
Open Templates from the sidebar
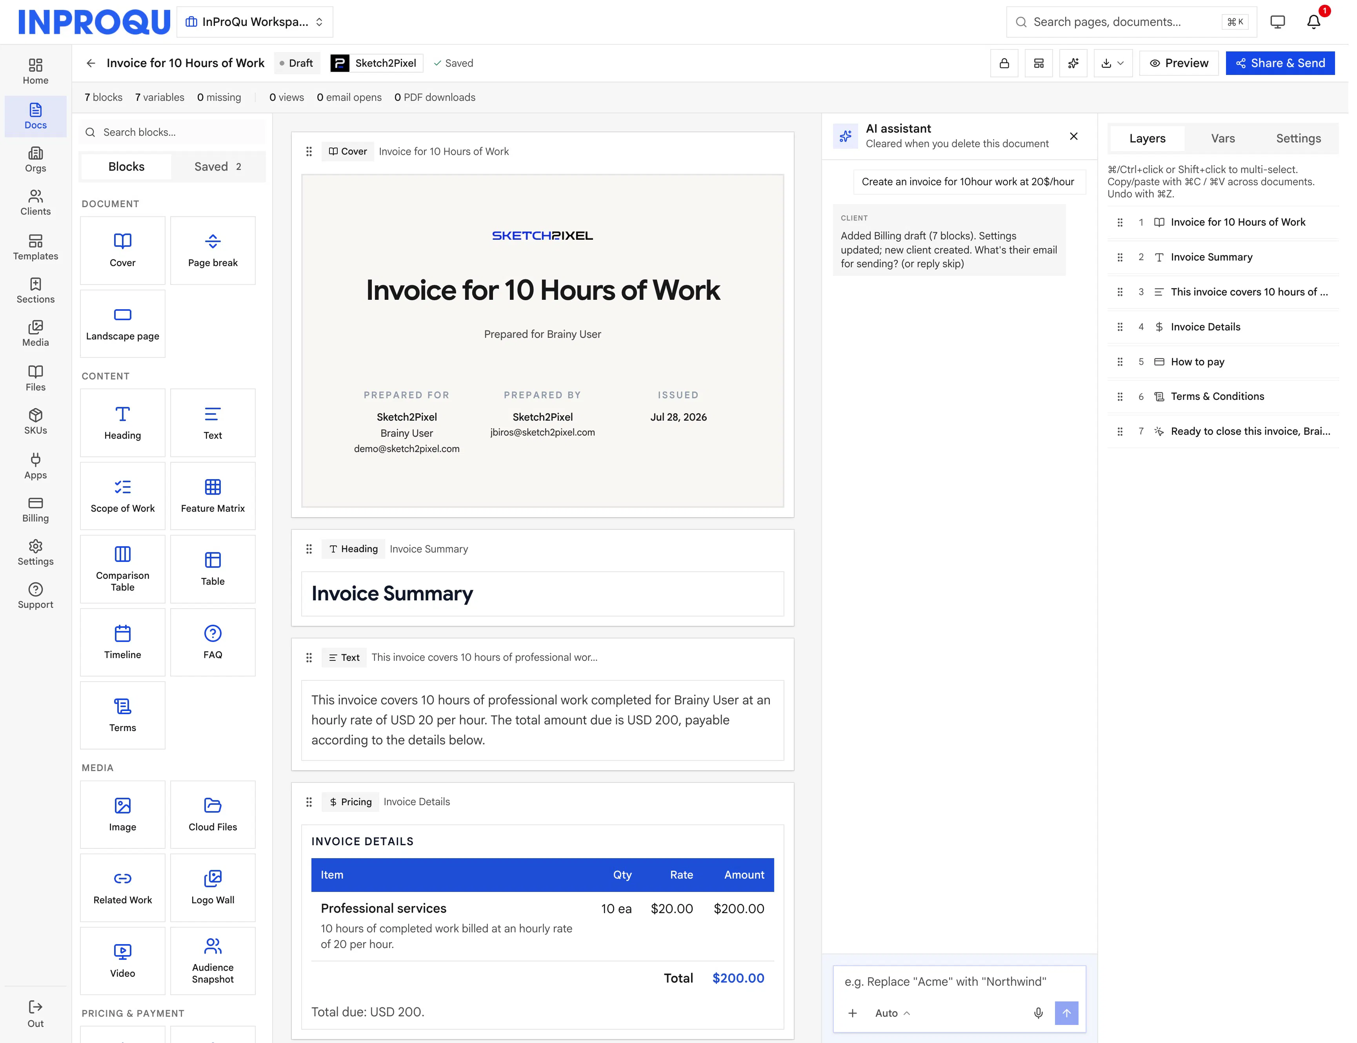(x=35, y=247)
